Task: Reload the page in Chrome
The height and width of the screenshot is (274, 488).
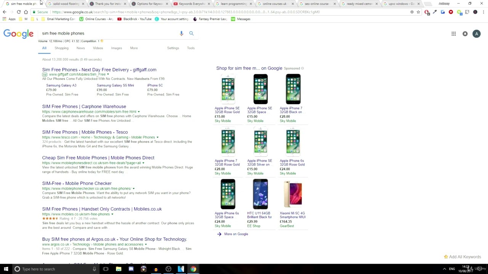Action: (x=19, y=12)
